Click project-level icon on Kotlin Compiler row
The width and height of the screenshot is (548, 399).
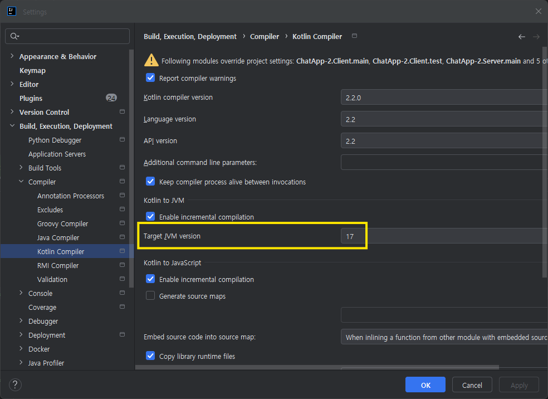122,251
